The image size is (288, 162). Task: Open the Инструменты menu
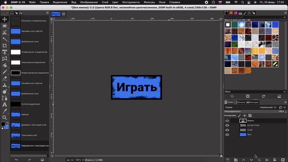tap(131, 2)
